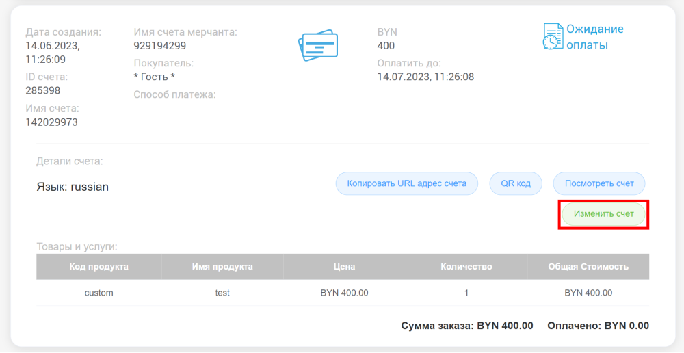Click the 'Сумма заказа: BYN 400.00' total
The width and height of the screenshot is (684, 353).
pyautogui.click(x=466, y=326)
